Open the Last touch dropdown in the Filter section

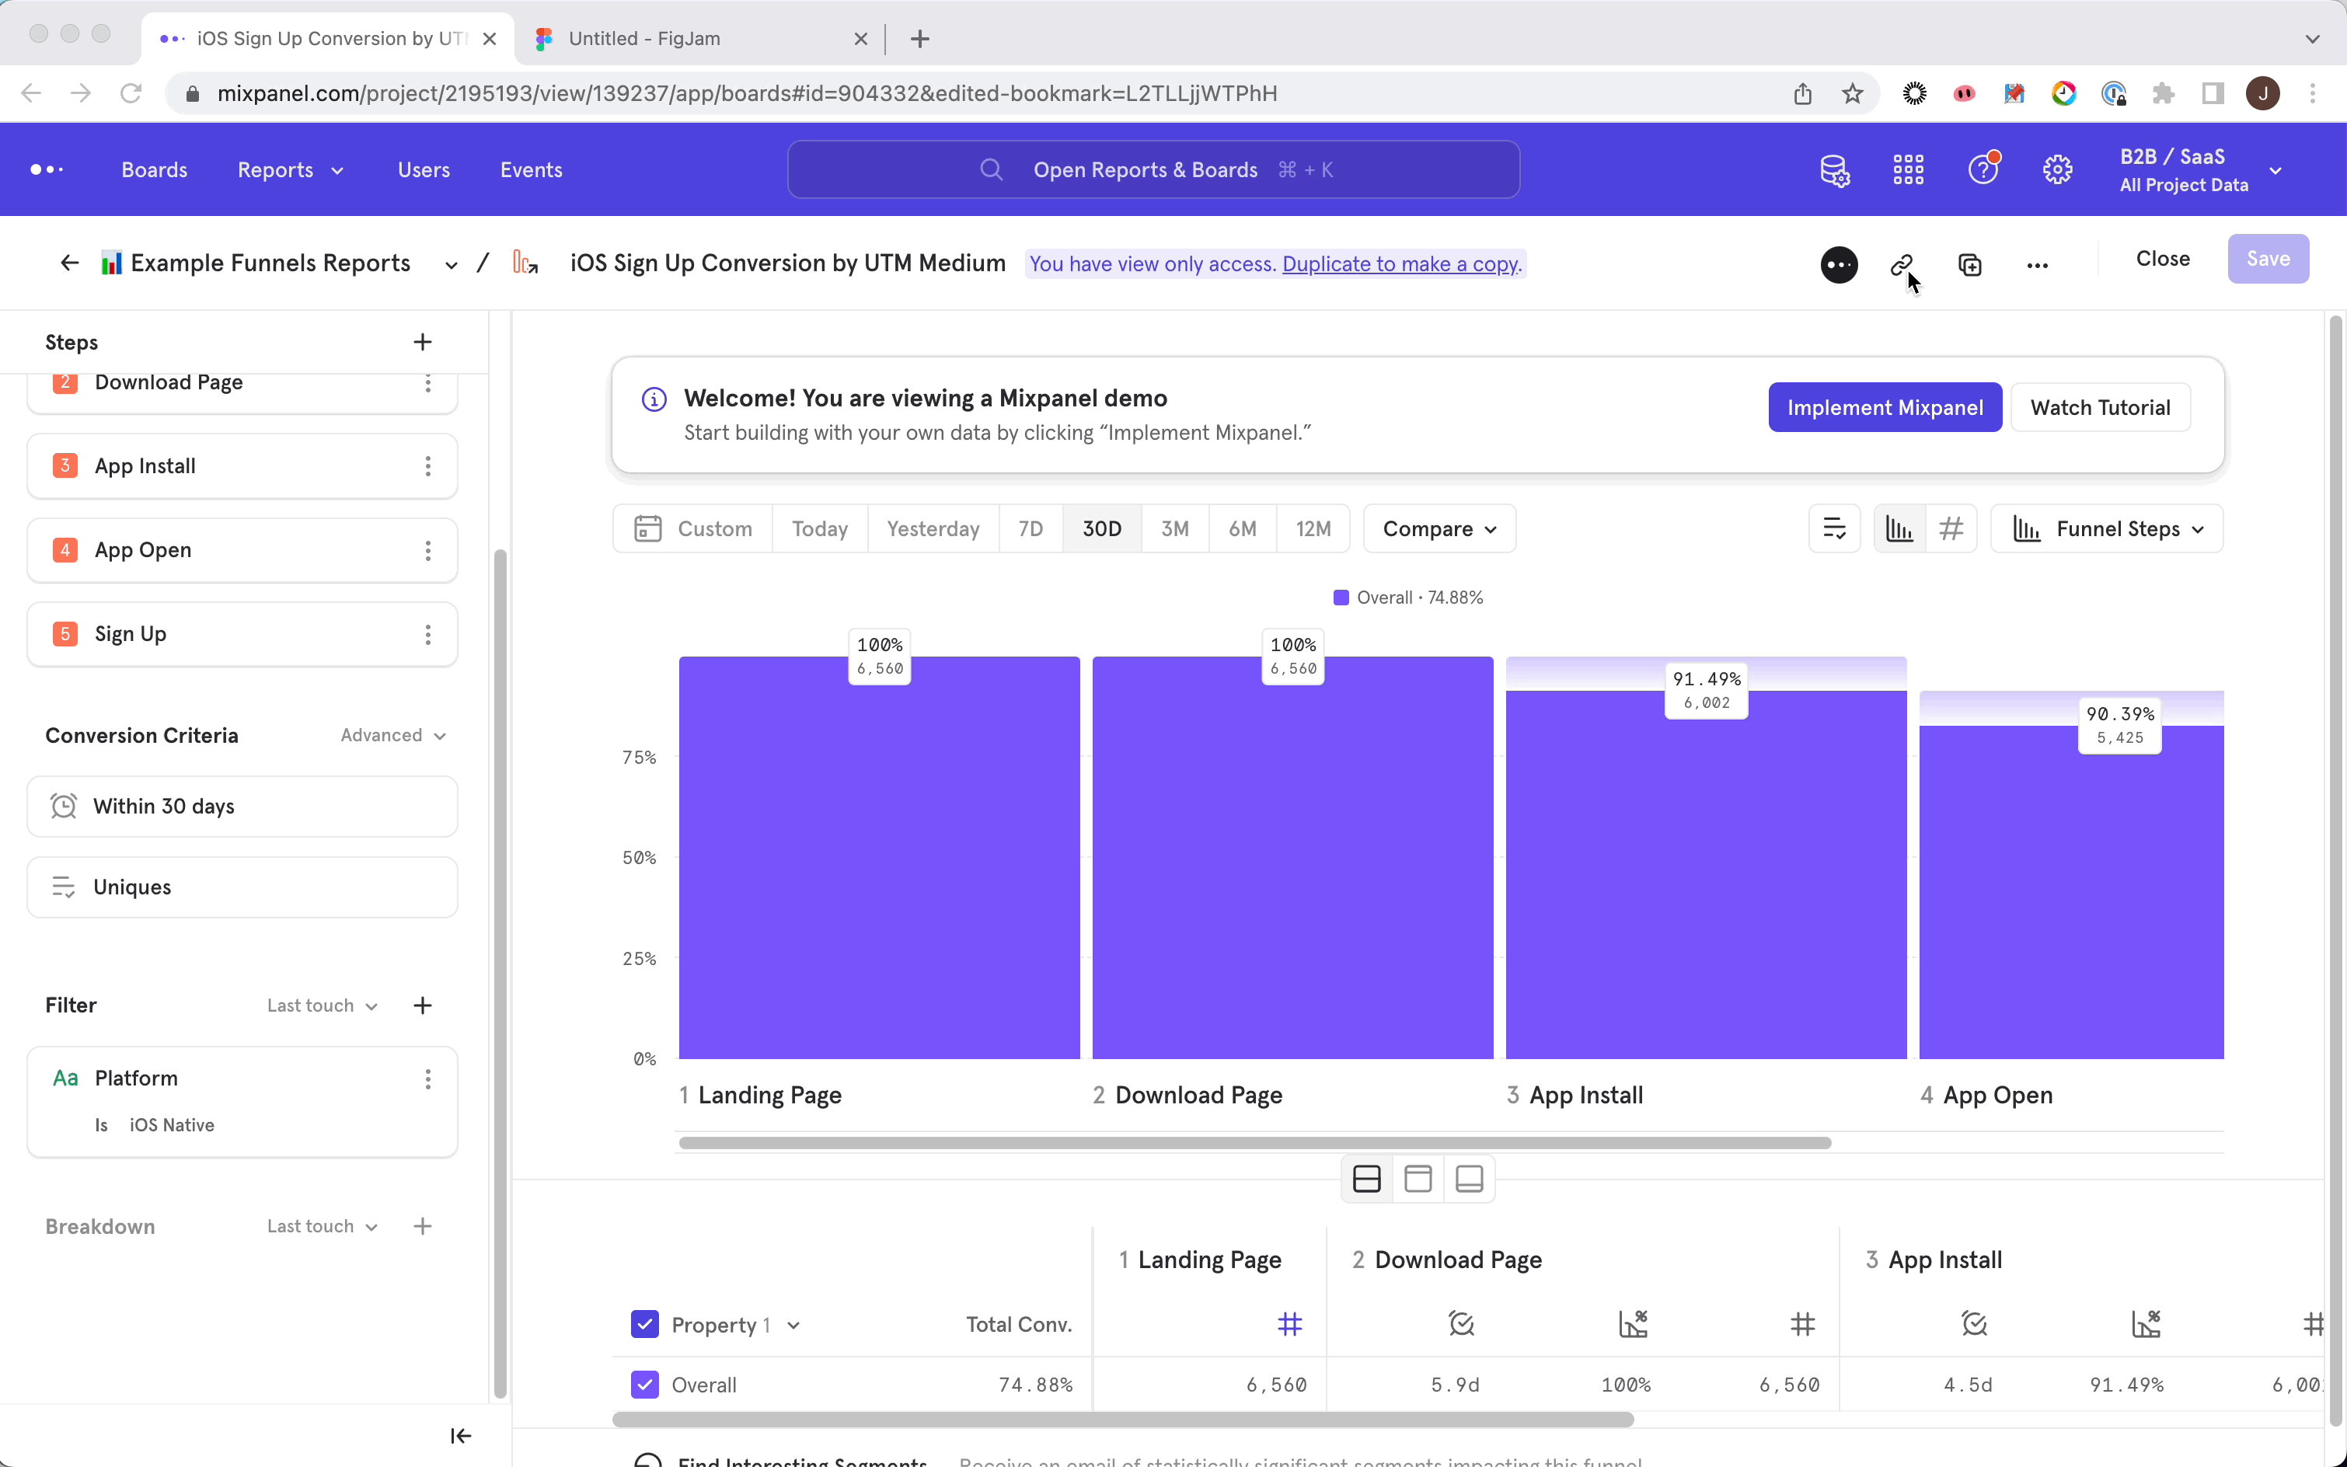pyautogui.click(x=320, y=1005)
